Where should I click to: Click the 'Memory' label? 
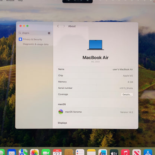click(62, 82)
